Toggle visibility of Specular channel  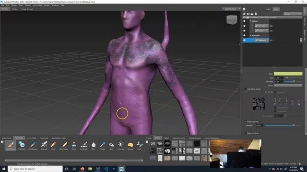pyautogui.click(x=244, y=35)
